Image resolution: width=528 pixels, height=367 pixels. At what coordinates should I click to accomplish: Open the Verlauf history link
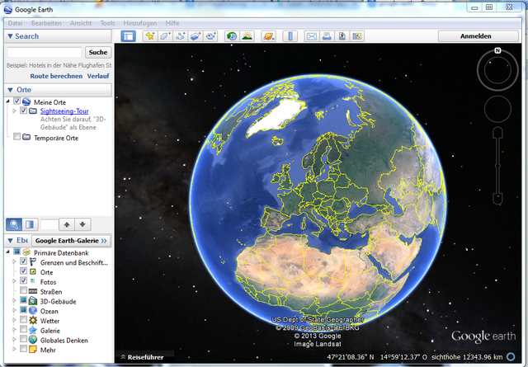coord(98,76)
